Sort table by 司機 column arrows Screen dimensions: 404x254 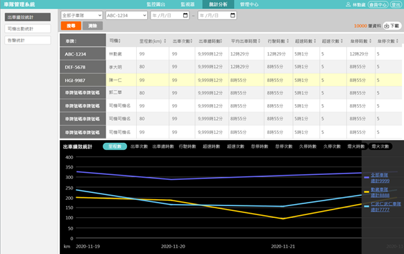[x=119, y=41]
